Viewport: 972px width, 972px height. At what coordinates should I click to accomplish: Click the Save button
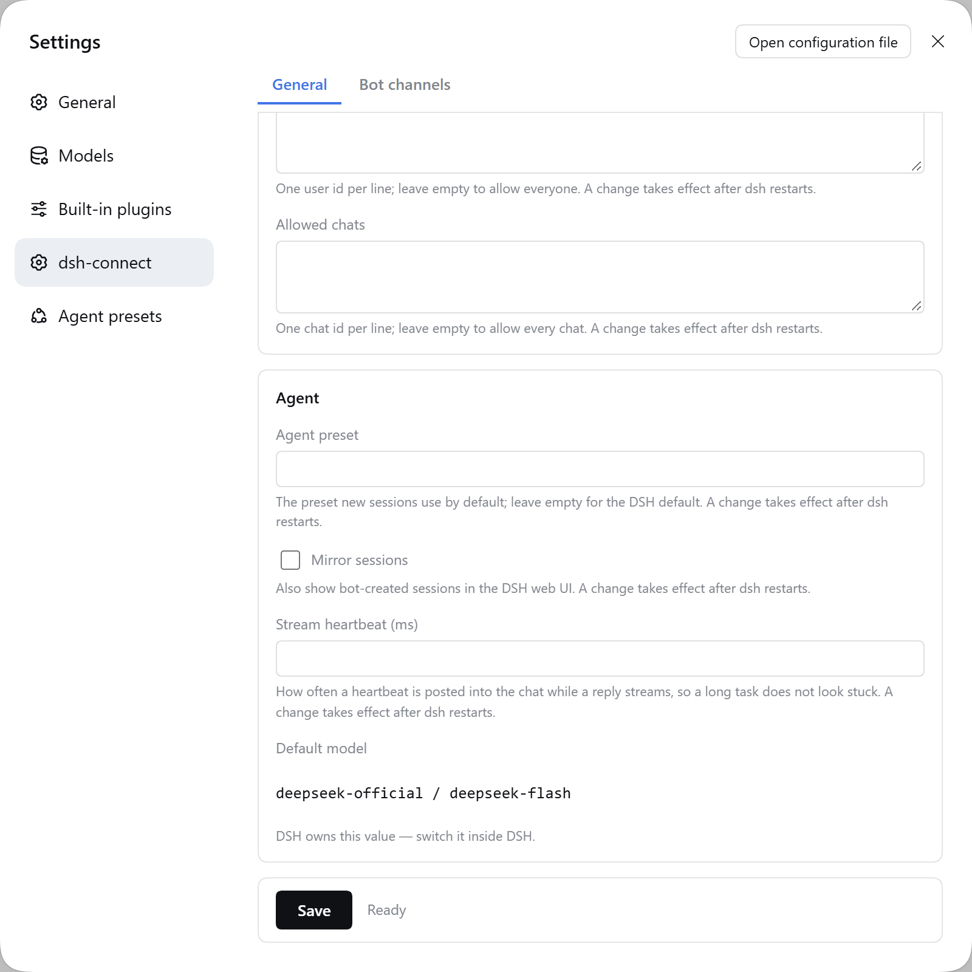coord(314,910)
